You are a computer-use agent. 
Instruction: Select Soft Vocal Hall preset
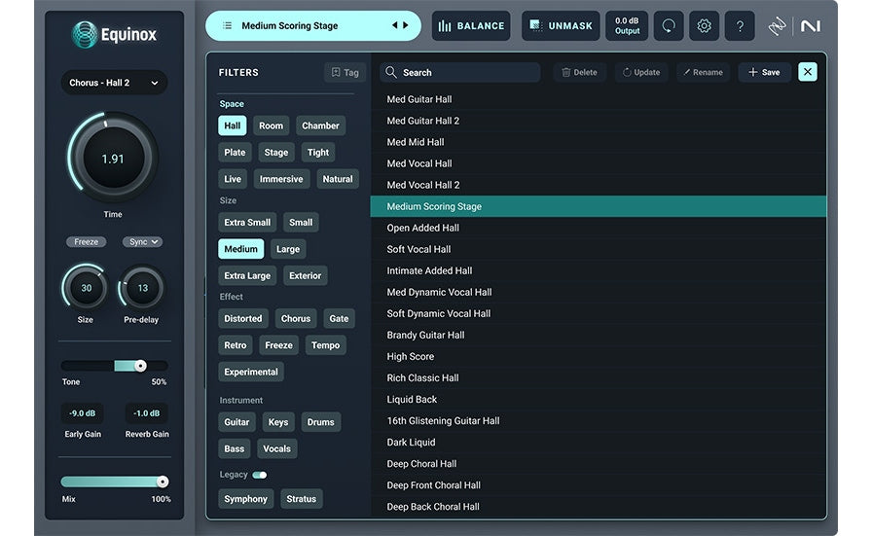pyautogui.click(x=599, y=249)
